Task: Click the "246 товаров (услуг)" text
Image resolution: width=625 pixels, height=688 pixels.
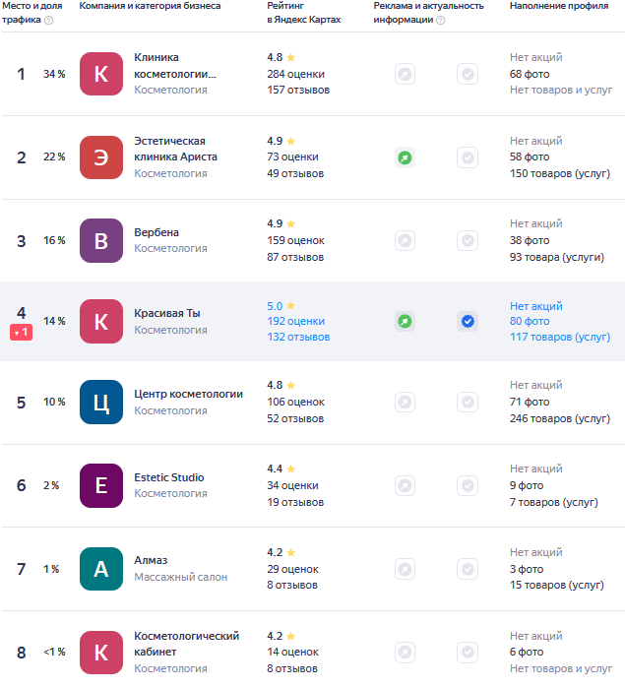Action: pos(560,418)
